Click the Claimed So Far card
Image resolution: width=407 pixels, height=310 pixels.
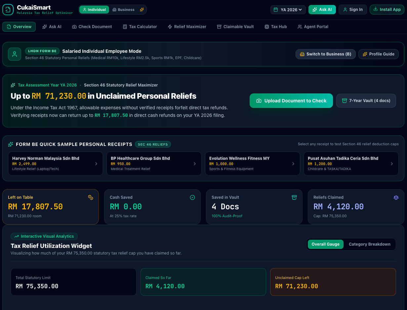coord(203,282)
